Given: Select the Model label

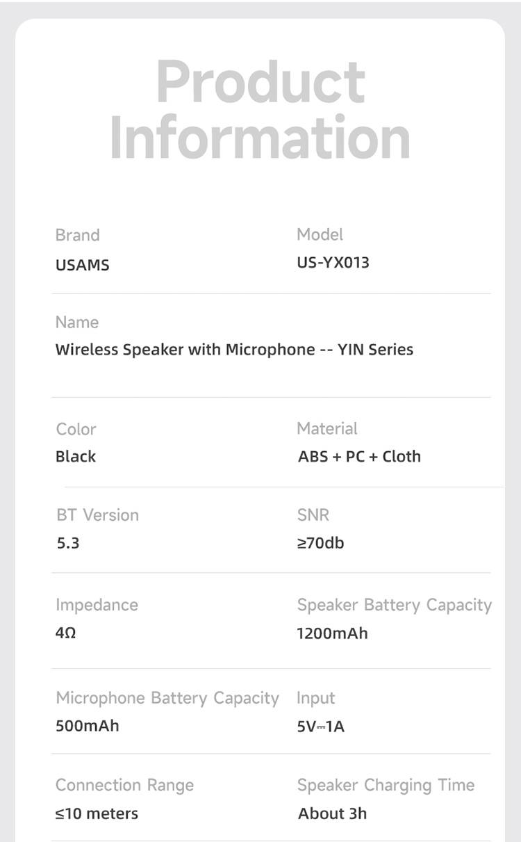Looking at the screenshot, I should (320, 234).
